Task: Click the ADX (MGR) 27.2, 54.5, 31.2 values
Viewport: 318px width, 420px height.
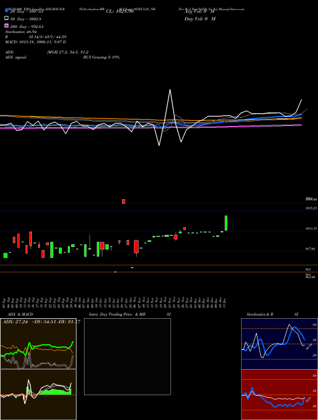Action: (67, 52)
